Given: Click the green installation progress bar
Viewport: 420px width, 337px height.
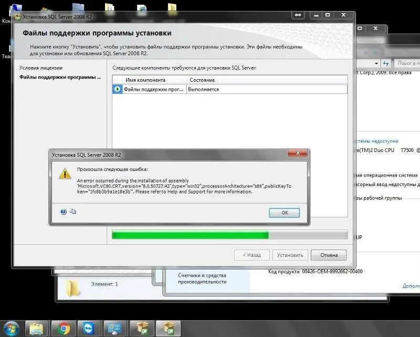Looking at the screenshot, I should click(x=230, y=235).
